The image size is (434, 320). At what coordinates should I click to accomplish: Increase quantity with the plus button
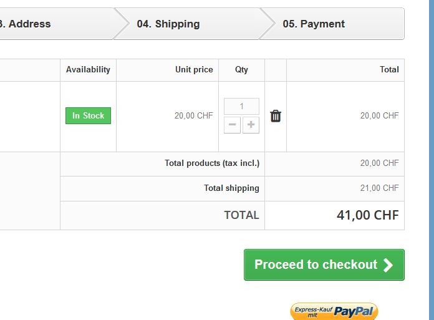[x=251, y=125]
